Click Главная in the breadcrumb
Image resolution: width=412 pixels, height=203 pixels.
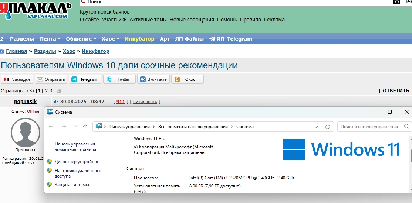pos(17,51)
